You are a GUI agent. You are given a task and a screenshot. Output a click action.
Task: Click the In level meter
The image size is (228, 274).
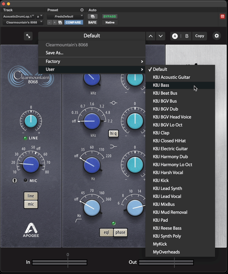60,262
